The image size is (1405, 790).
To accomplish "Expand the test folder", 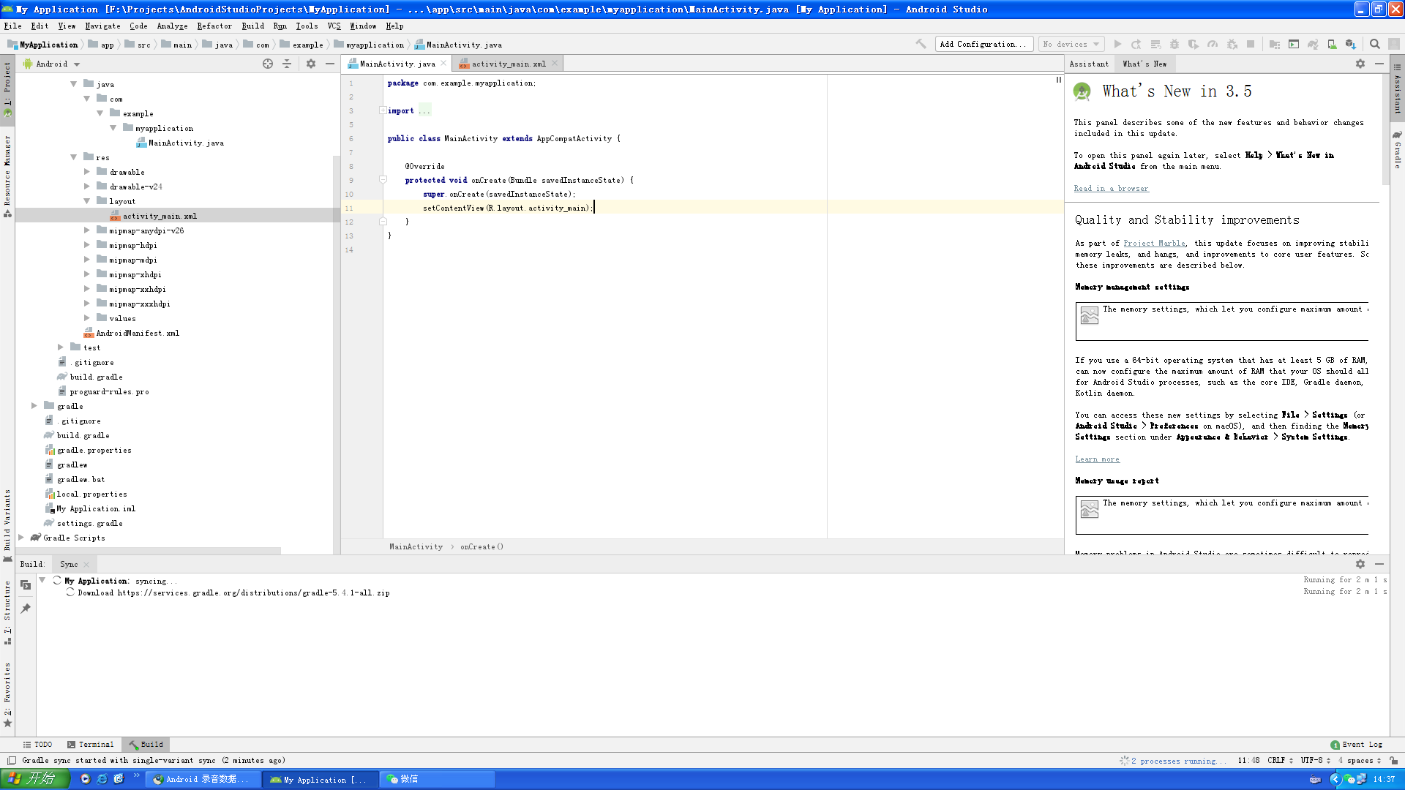I will click(x=61, y=347).
